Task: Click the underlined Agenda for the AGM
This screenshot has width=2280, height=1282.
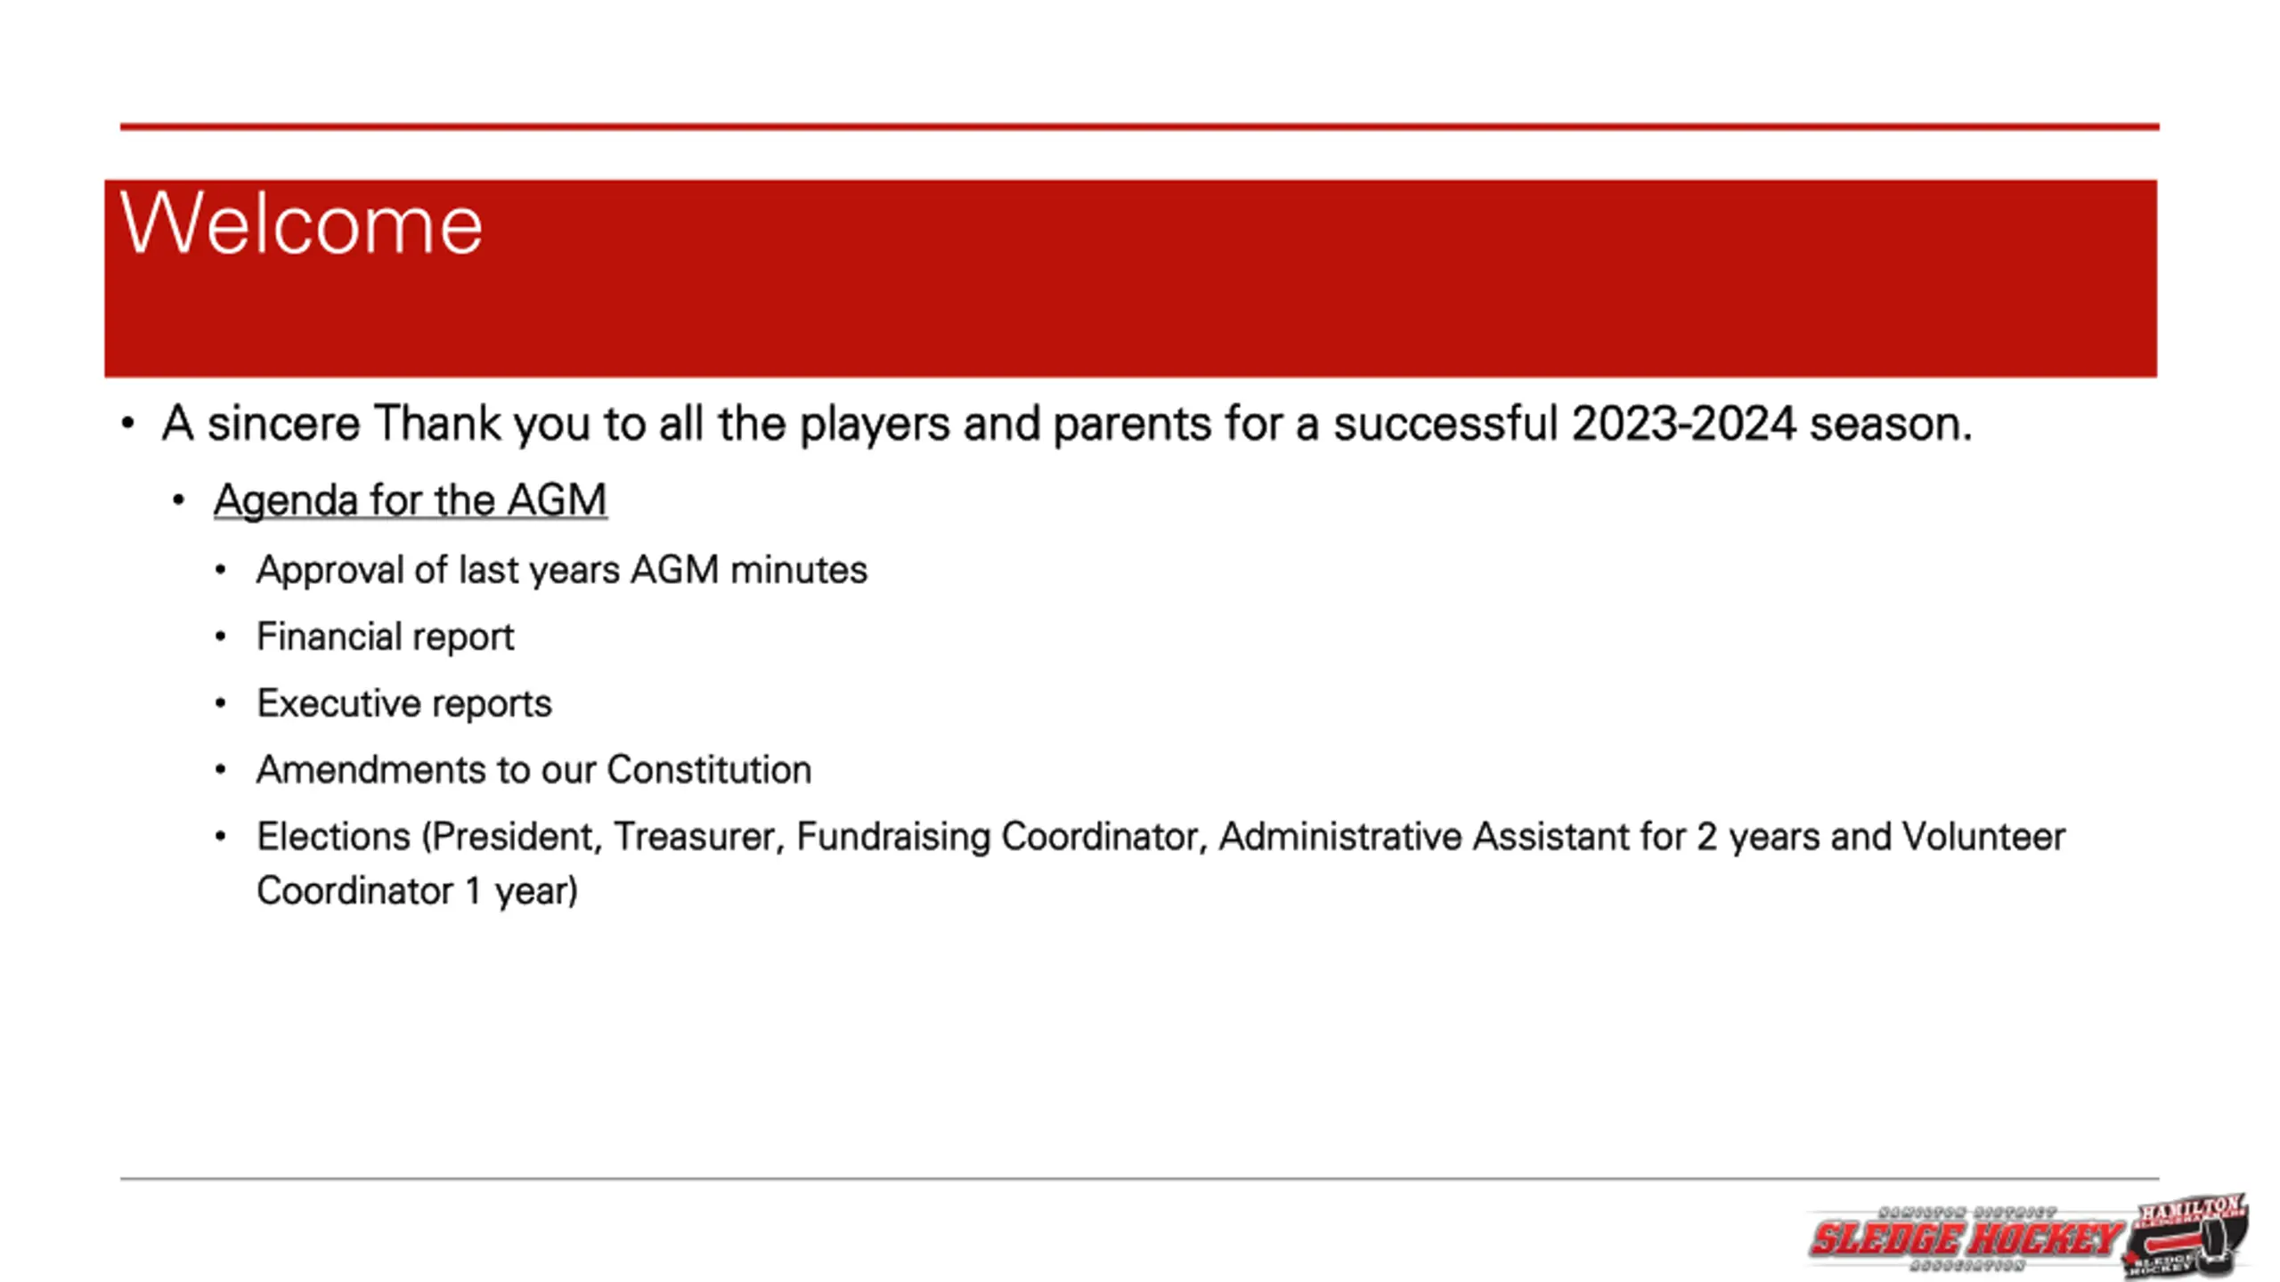Action: (x=411, y=499)
